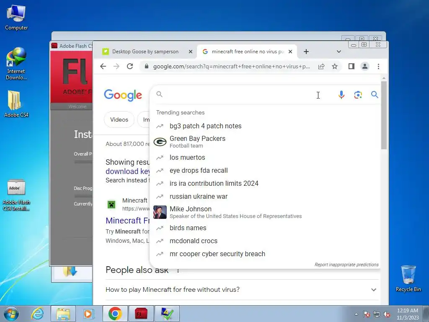Open the Chrome profile avatar
This screenshot has height=322, width=429.
pos(365,66)
